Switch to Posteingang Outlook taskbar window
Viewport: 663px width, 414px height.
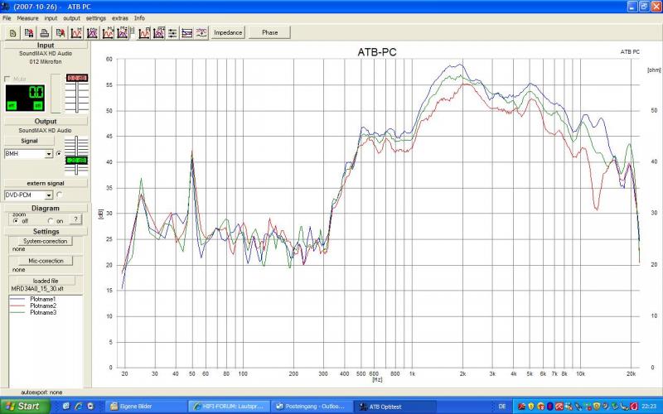[x=312, y=407]
